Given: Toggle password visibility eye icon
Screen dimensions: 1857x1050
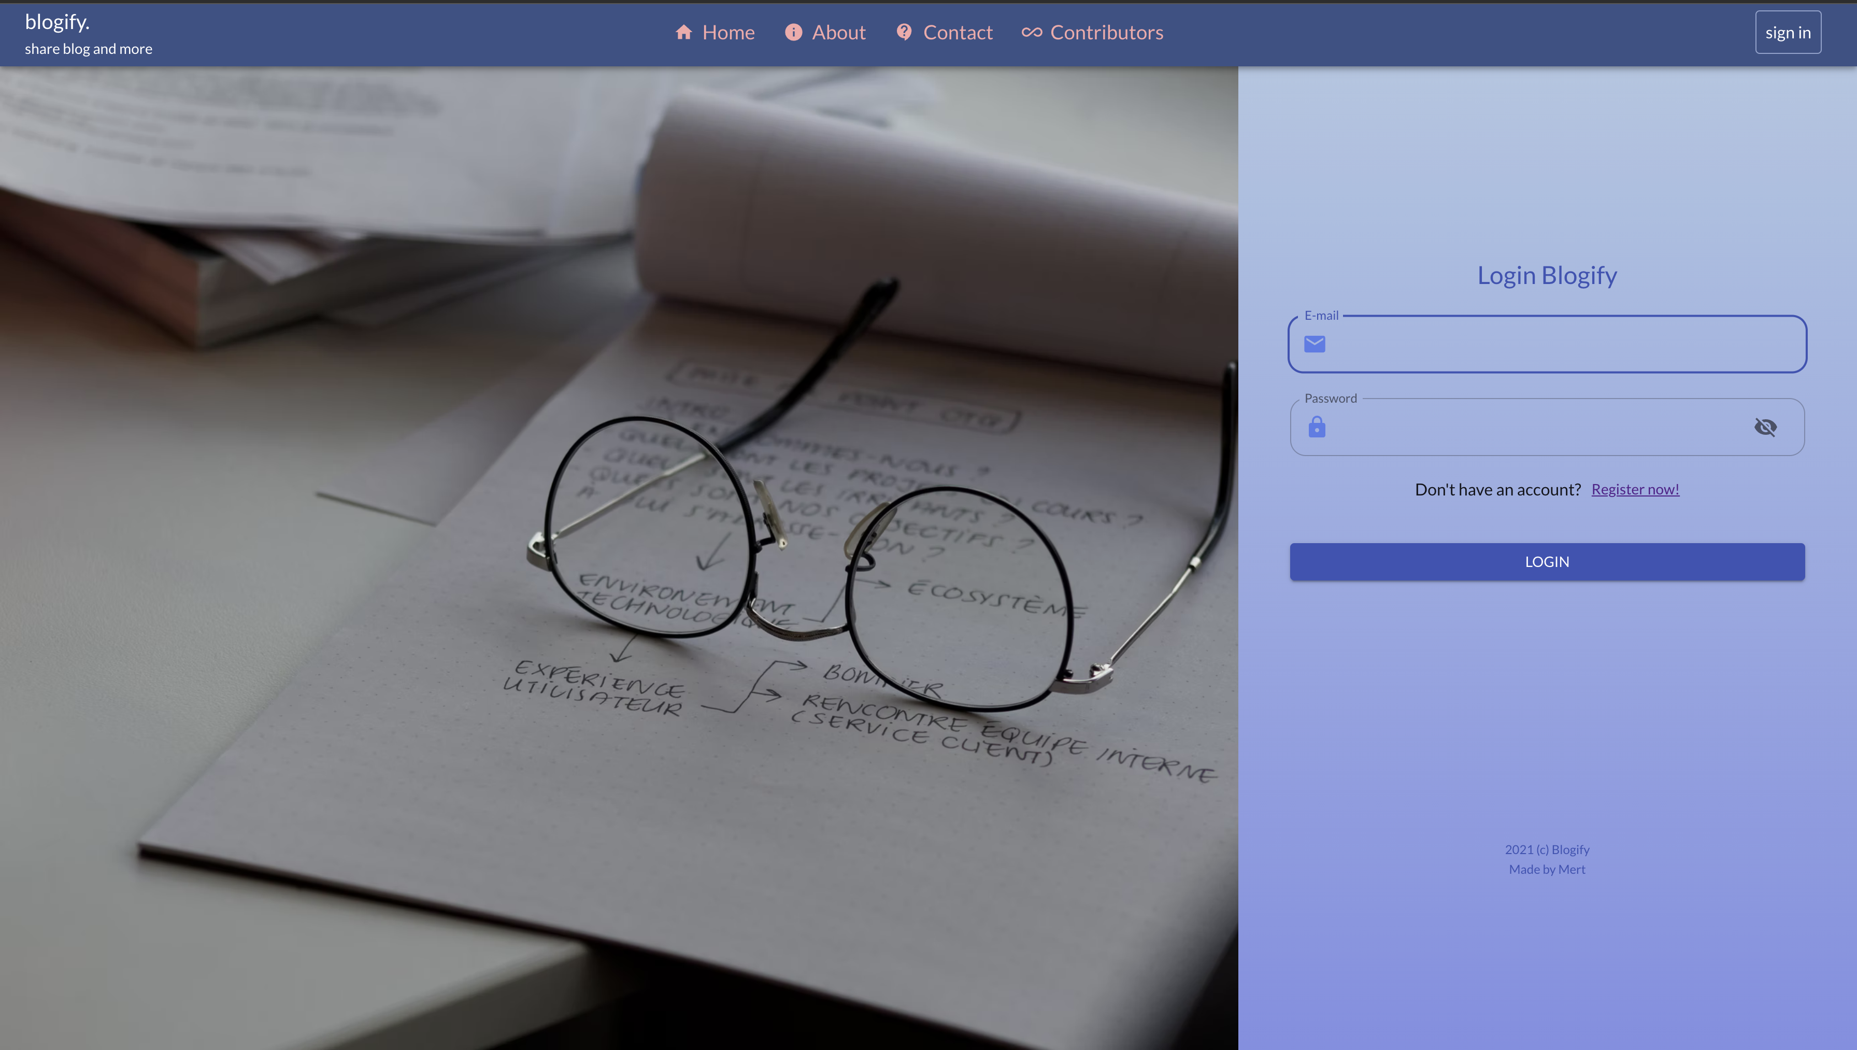Looking at the screenshot, I should pyautogui.click(x=1765, y=426).
